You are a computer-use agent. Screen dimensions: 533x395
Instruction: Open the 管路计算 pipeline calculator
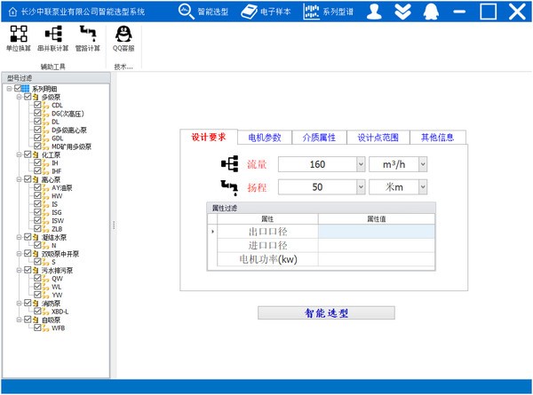(88, 38)
